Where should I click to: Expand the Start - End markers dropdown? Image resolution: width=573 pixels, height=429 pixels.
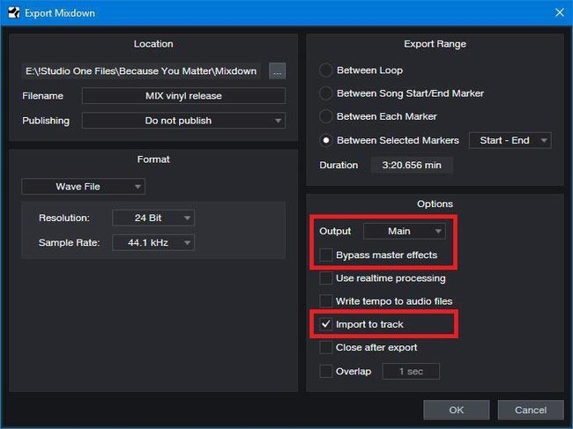pos(510,140)
